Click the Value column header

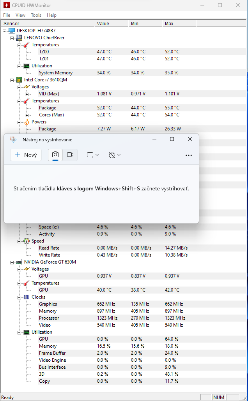[x=111, y=23]
